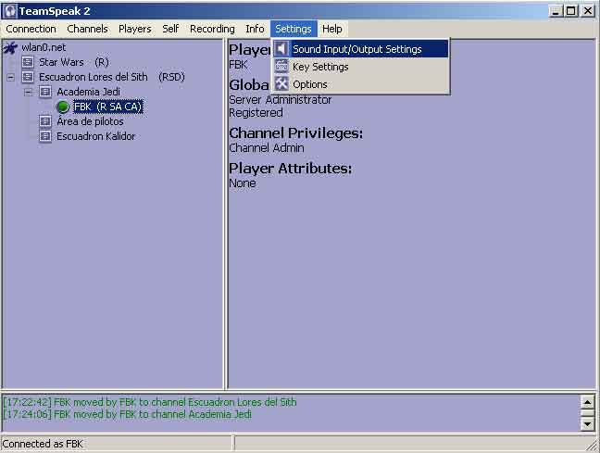
Task: Collapse the Escuadron Lores del Sith channel
Action: tap(11, 77)
